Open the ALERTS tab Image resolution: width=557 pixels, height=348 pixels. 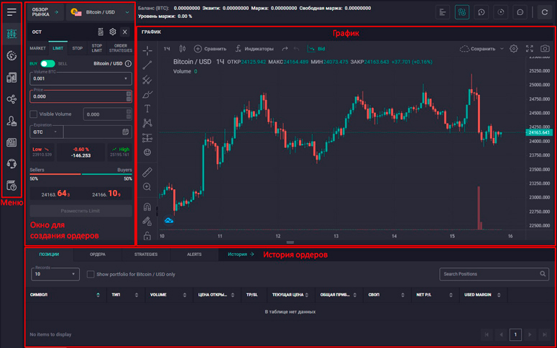(194, 255)
